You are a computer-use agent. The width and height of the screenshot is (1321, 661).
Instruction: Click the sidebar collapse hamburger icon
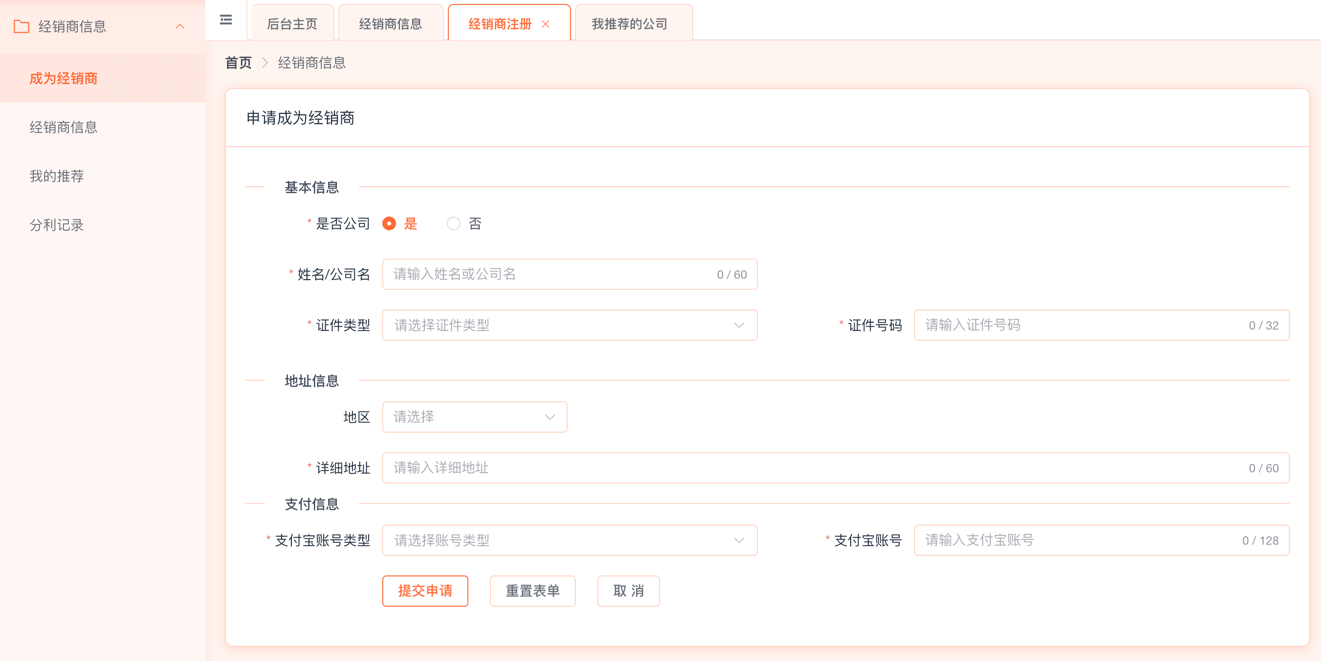(x=226, y=20)
